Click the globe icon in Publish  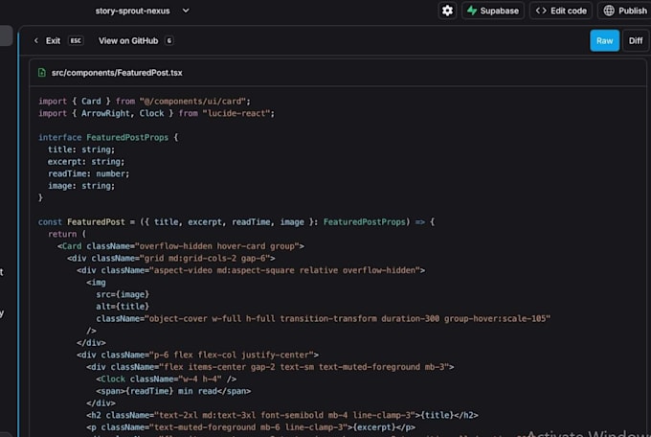[609, 11]
